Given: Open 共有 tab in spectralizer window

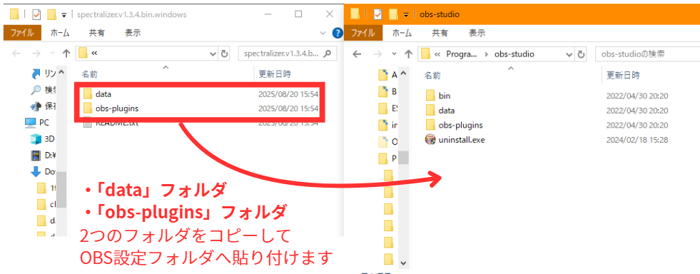Looking at the screenshot, I should click(96, 33).
